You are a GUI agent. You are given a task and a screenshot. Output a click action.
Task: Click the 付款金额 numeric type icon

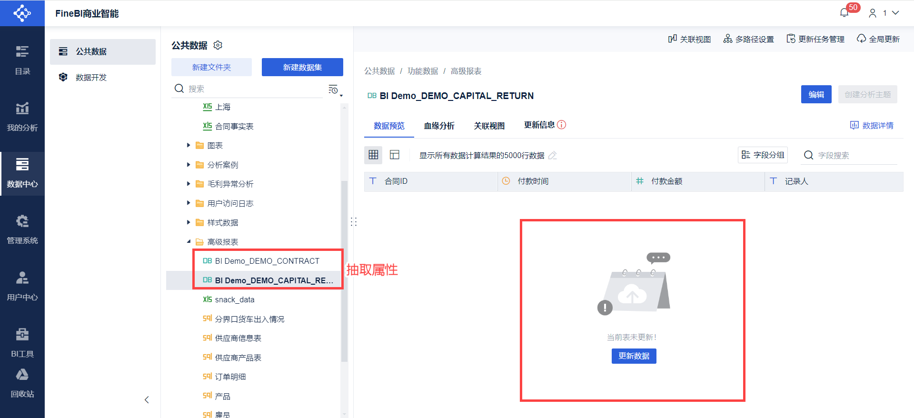click(640, 181)
